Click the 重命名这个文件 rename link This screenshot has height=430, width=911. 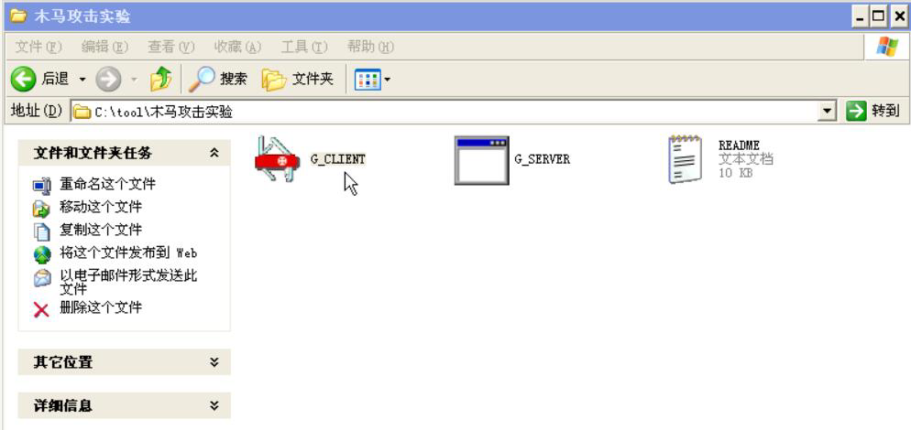107,185
